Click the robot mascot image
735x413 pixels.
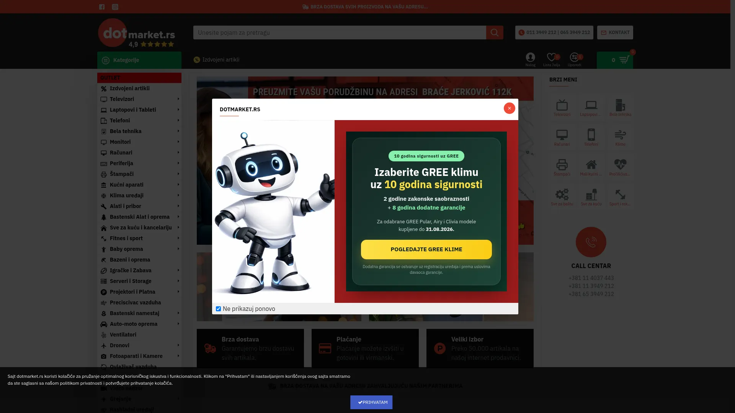pos(273,211)
